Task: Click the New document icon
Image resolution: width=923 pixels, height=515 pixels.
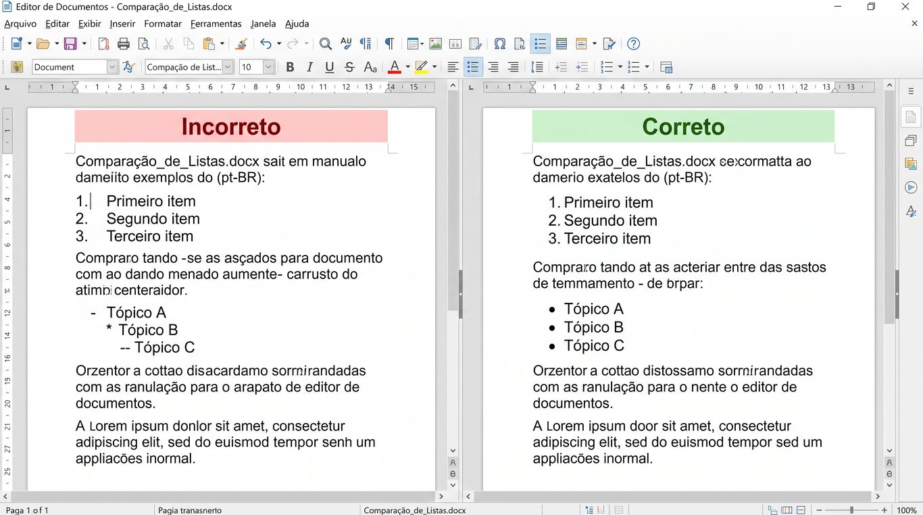Action: click(x=17, y=44)
